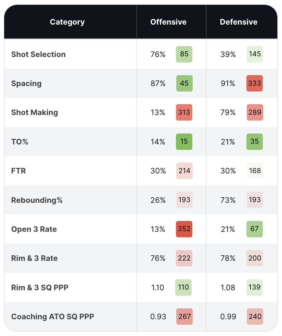Image resolution: width=282 pixels, height=336 pixels.
Task: Click the offensive Rim & 3 Rate 222 badge
Action: (x=184, y=258)
